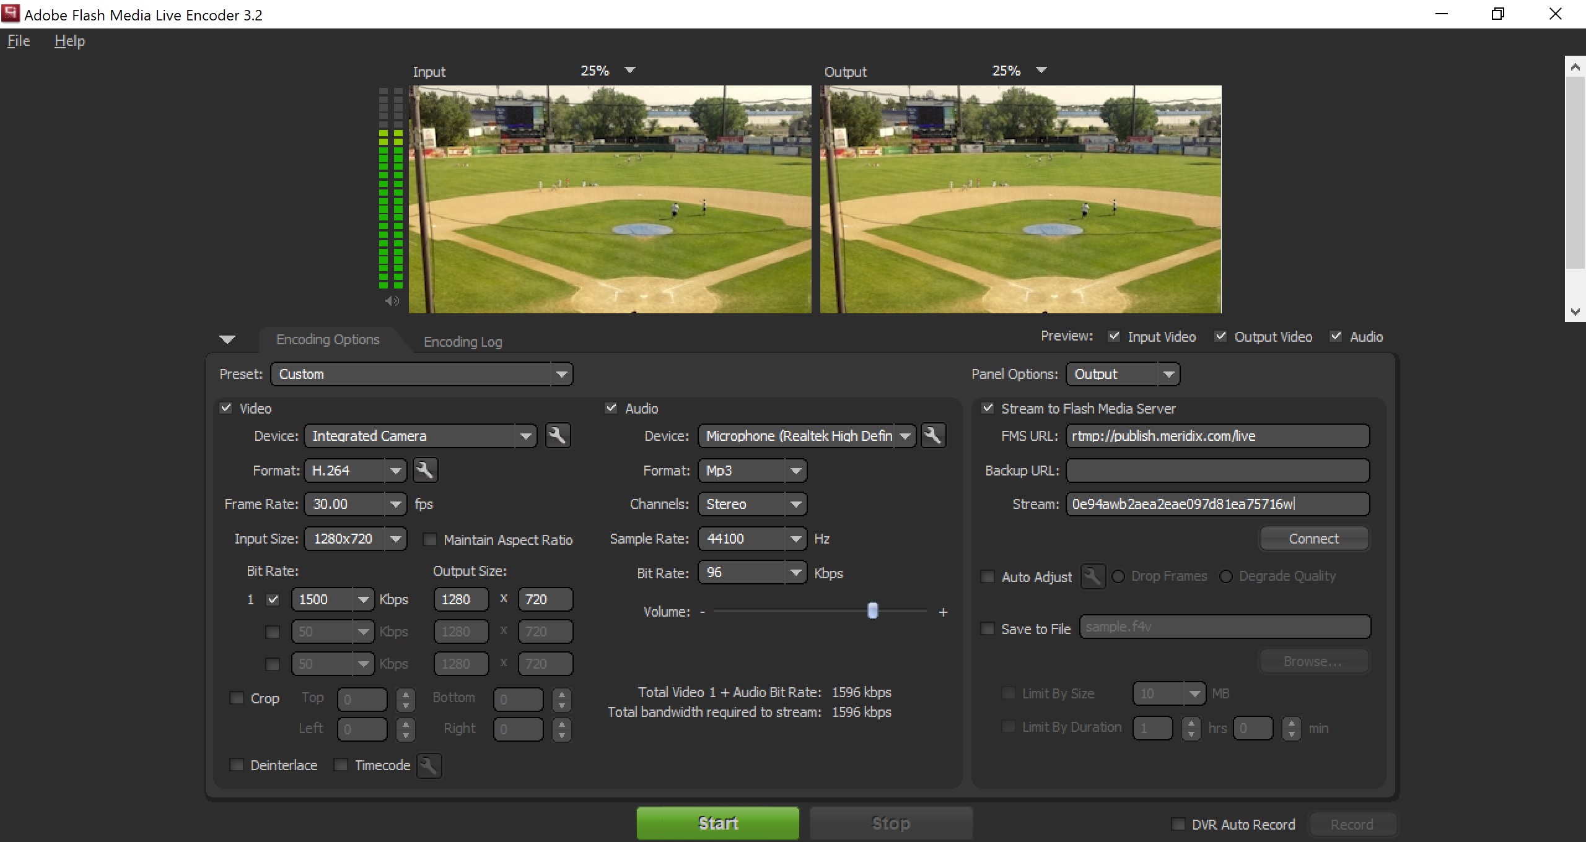Click the speaker icon below the audio meter
1586x842 pixels.
pos(392,302)
